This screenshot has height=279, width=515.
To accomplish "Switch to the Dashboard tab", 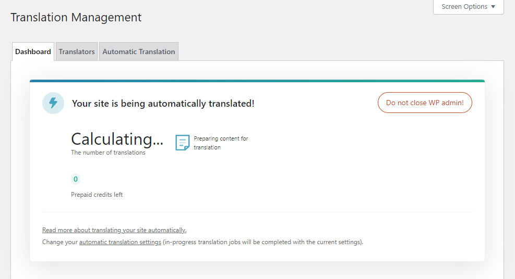I will 33,52.
